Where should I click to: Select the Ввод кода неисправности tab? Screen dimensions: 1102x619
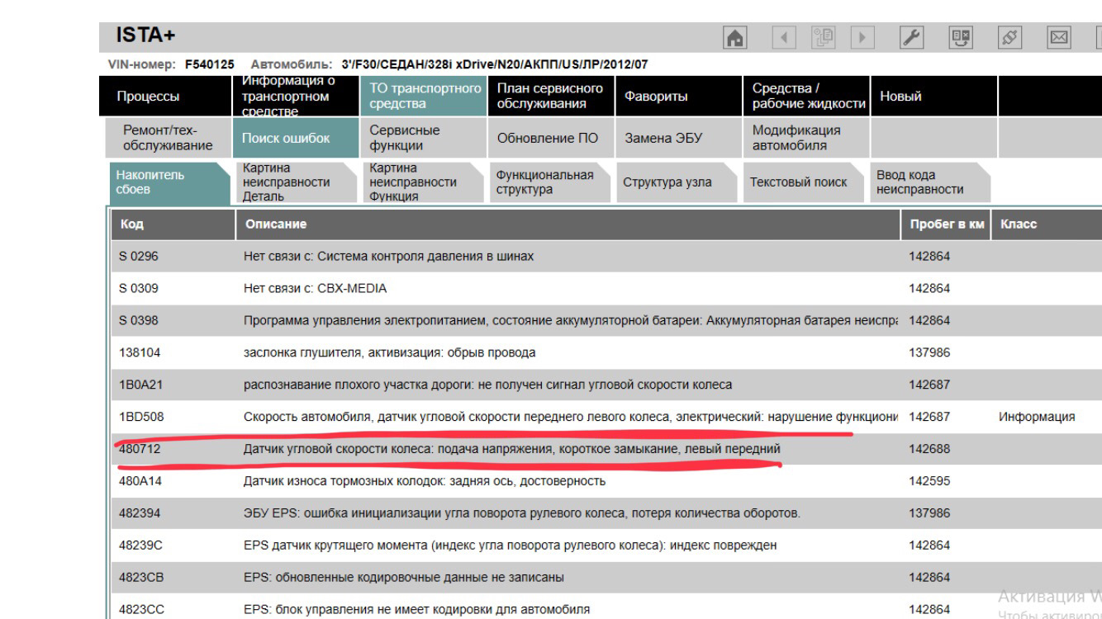coord(931,182)
